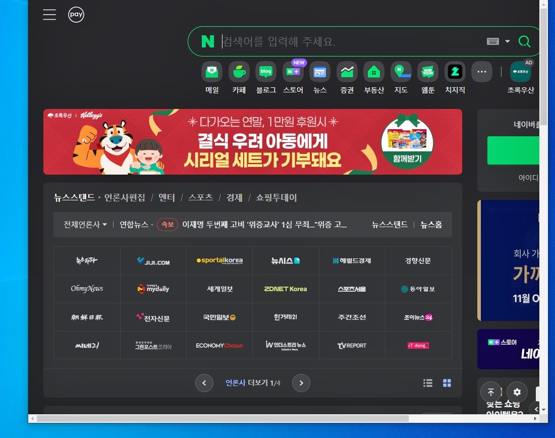This screenshot has height=438, width=555.
Task: Open the 이재명 breaking news headline
Action: tap(264, 225)
